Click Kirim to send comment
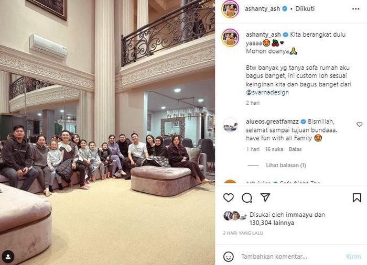The width and height of the screenshot is (367, 265). coord(353,257)
